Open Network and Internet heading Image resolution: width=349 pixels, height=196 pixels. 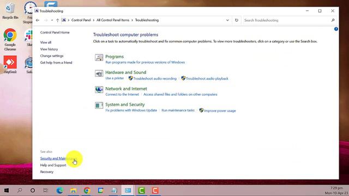(126, 89)
